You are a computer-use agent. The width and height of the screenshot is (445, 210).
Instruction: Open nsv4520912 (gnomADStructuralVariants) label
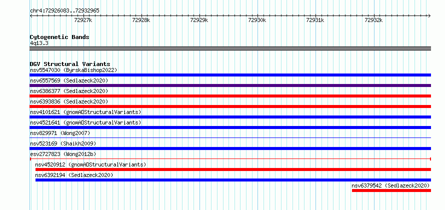point(90,164)
